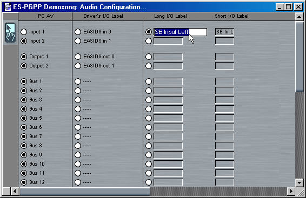This screenshot has height=198, width=306.
Task: Toggle the Bus 5 radio button
Action: [24, 118]
